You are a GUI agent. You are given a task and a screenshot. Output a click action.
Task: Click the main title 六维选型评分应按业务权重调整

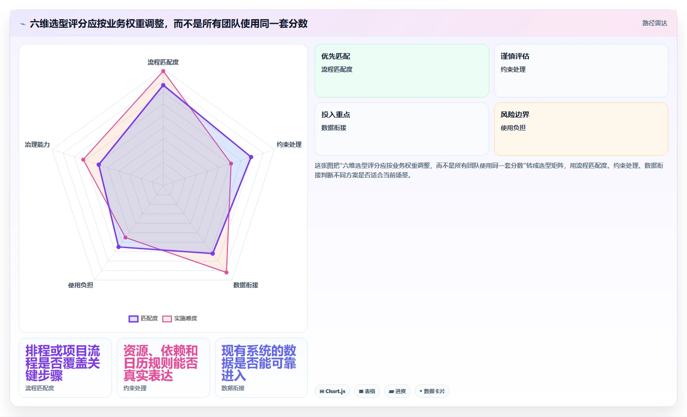click(x=169, y=23)
